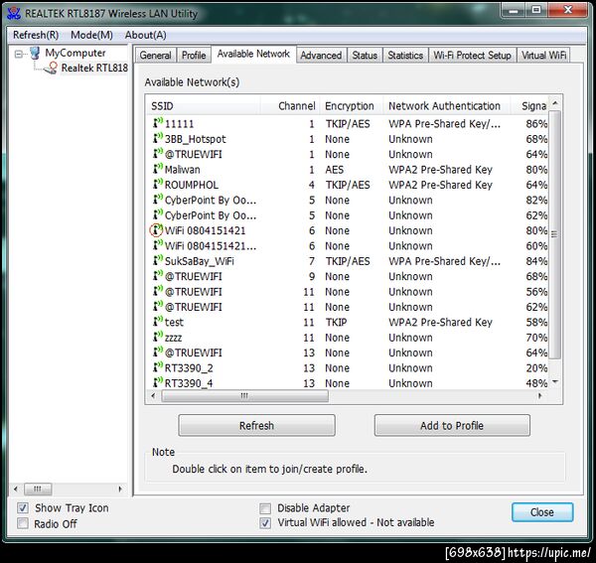Click the signal icon beside 11111
The width and height of the screenshot is (596, 563).
pos(158,123)
